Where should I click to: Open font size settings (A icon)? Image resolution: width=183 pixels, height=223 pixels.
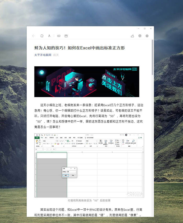pos(49,36)
